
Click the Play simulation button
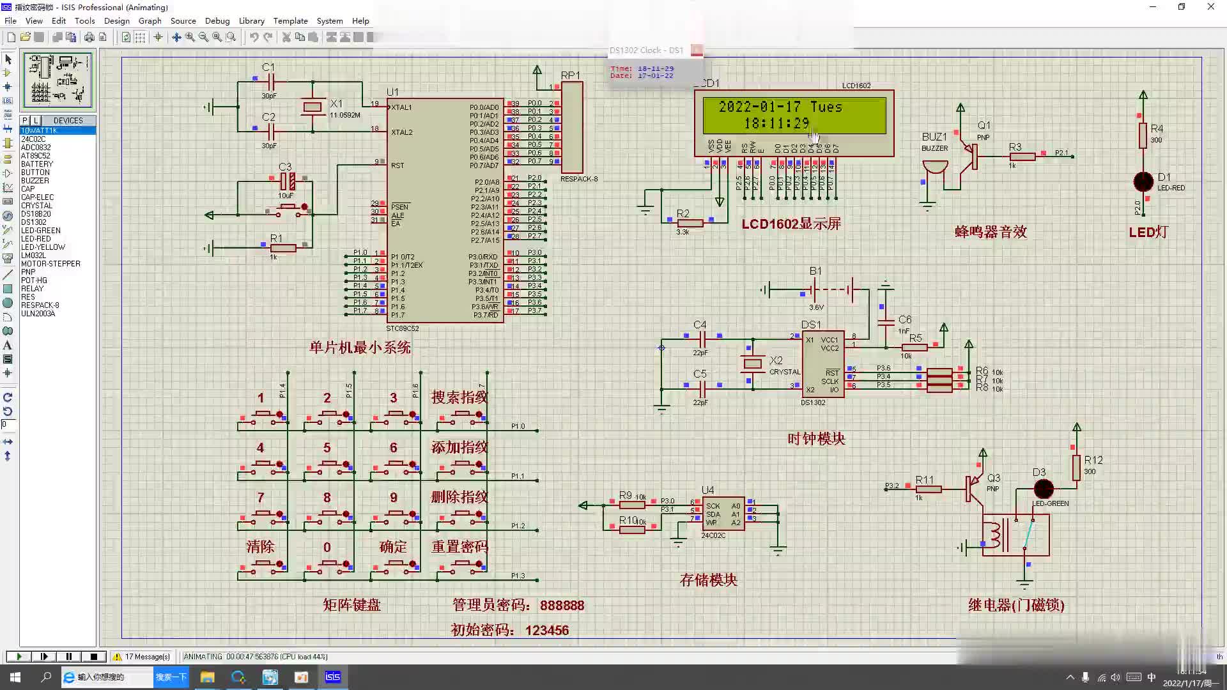click(19, 656)
